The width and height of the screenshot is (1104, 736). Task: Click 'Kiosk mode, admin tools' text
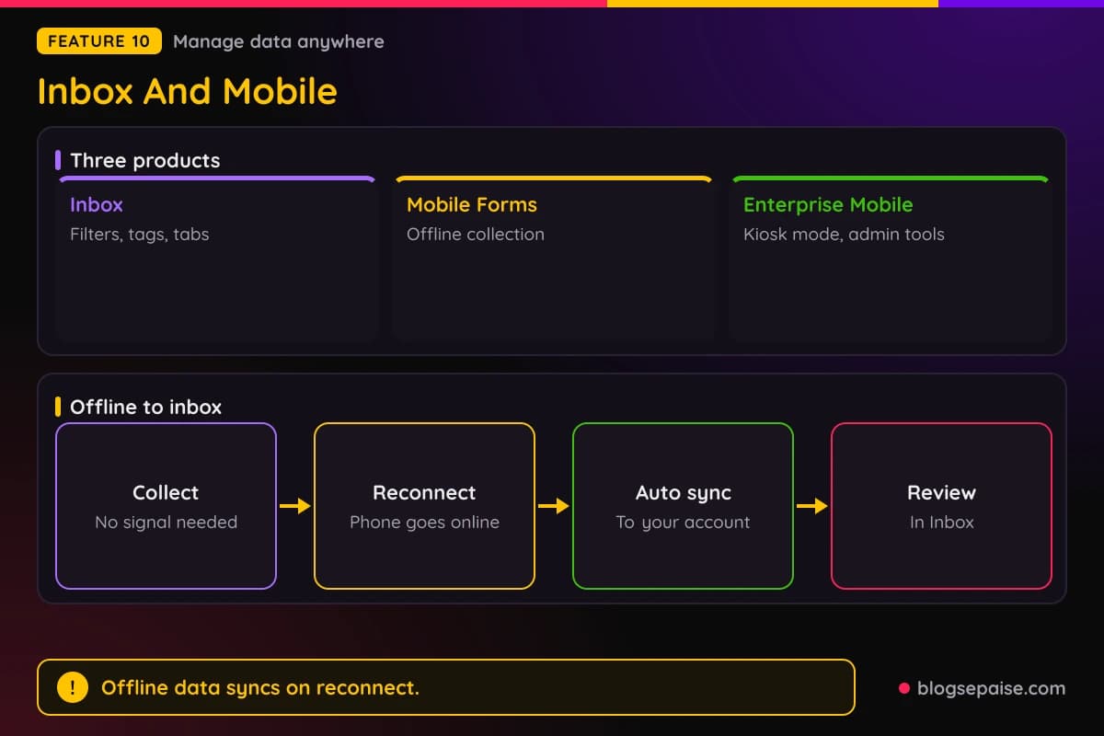click(844, 235)
